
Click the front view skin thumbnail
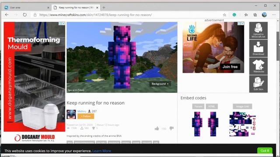197,124
